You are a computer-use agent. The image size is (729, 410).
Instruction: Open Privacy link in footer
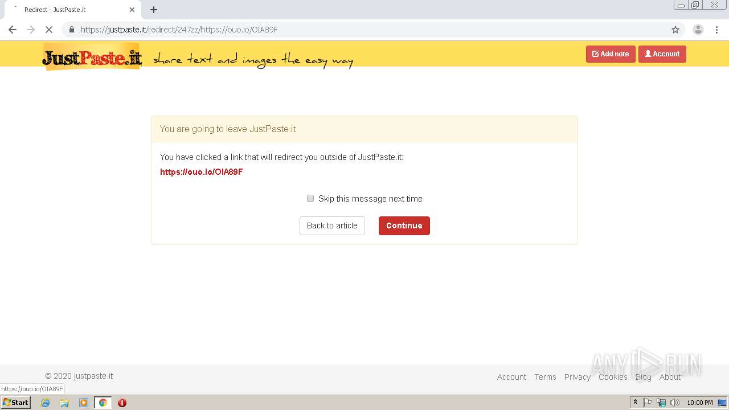pos(578,377)
